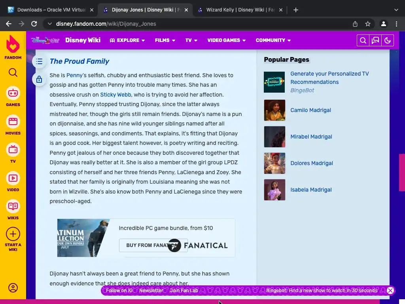This screenshot has height=304, width=405.
Task: Click the address bar URL
Action: (106, 24)
